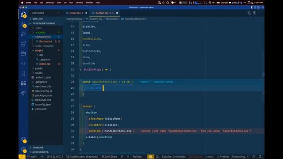283x159 pixels.
Task: Open the Go menu
Action: [x=65, y=3]
